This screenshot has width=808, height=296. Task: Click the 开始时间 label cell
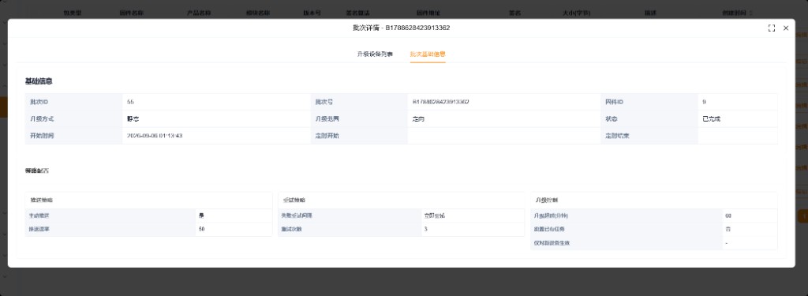(73, 136)
